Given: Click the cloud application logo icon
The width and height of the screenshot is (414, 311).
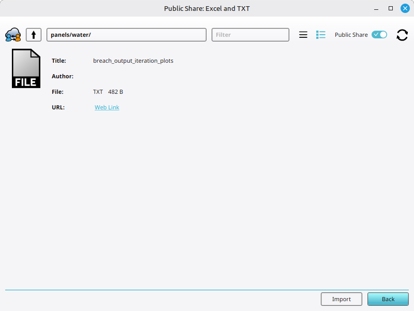Looking at the screenshot, I should tap(12, 35).
